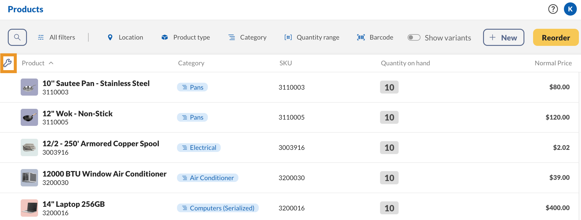The height and width of the screenshot is (220, 581).
Task: Click the Quantity on hand column header
Action: point(405,63)
